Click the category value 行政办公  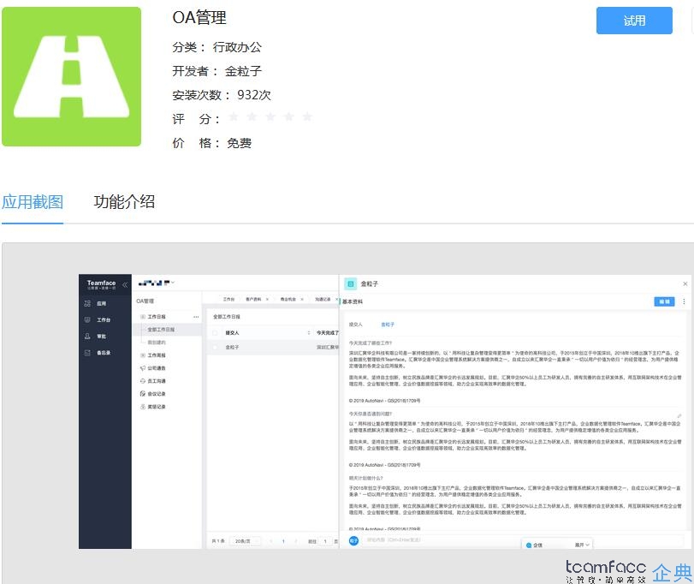click(x=237, y=47)
